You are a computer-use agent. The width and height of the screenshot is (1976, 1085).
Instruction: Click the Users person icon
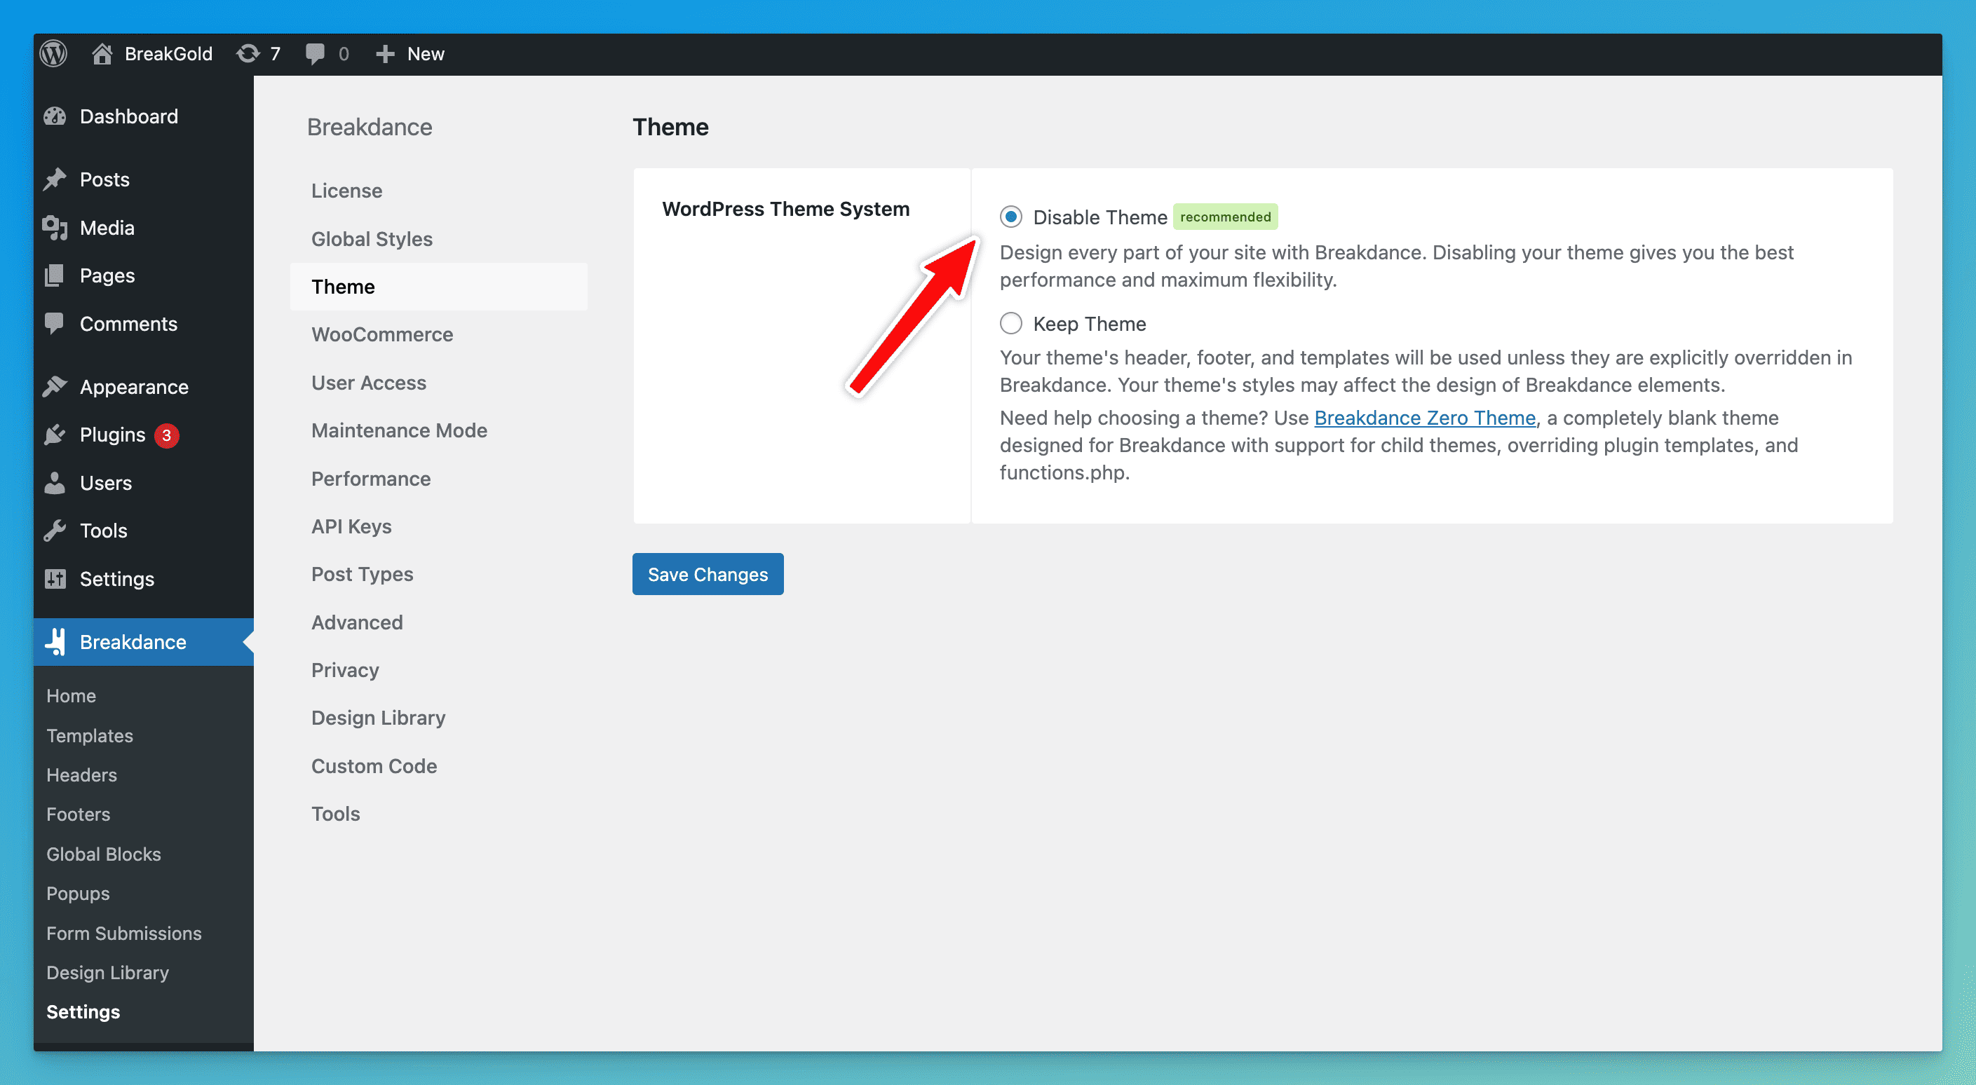(55, 483)
